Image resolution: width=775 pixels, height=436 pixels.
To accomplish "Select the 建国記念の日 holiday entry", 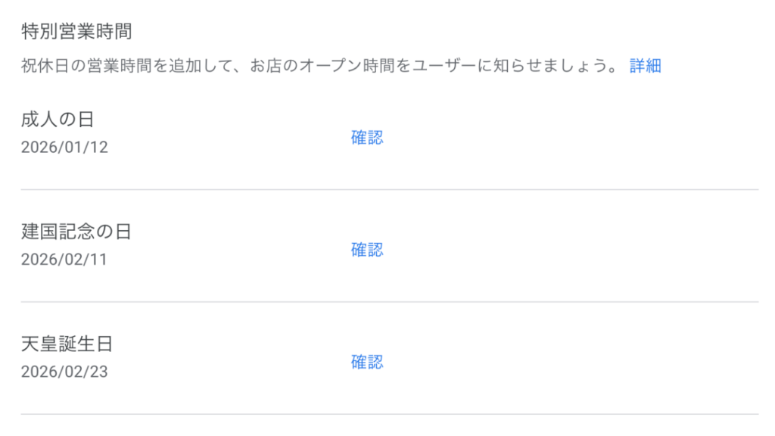I will tap(76, 232).
